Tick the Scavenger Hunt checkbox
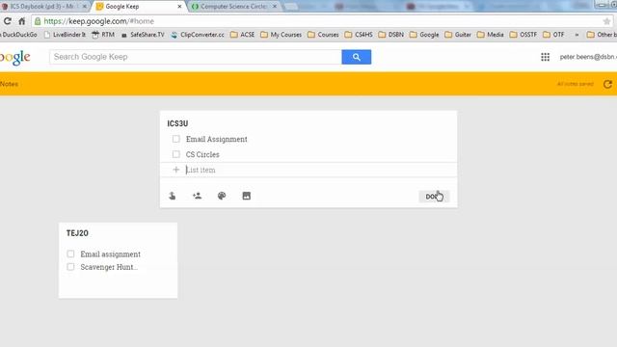 (x=70, y=267)
